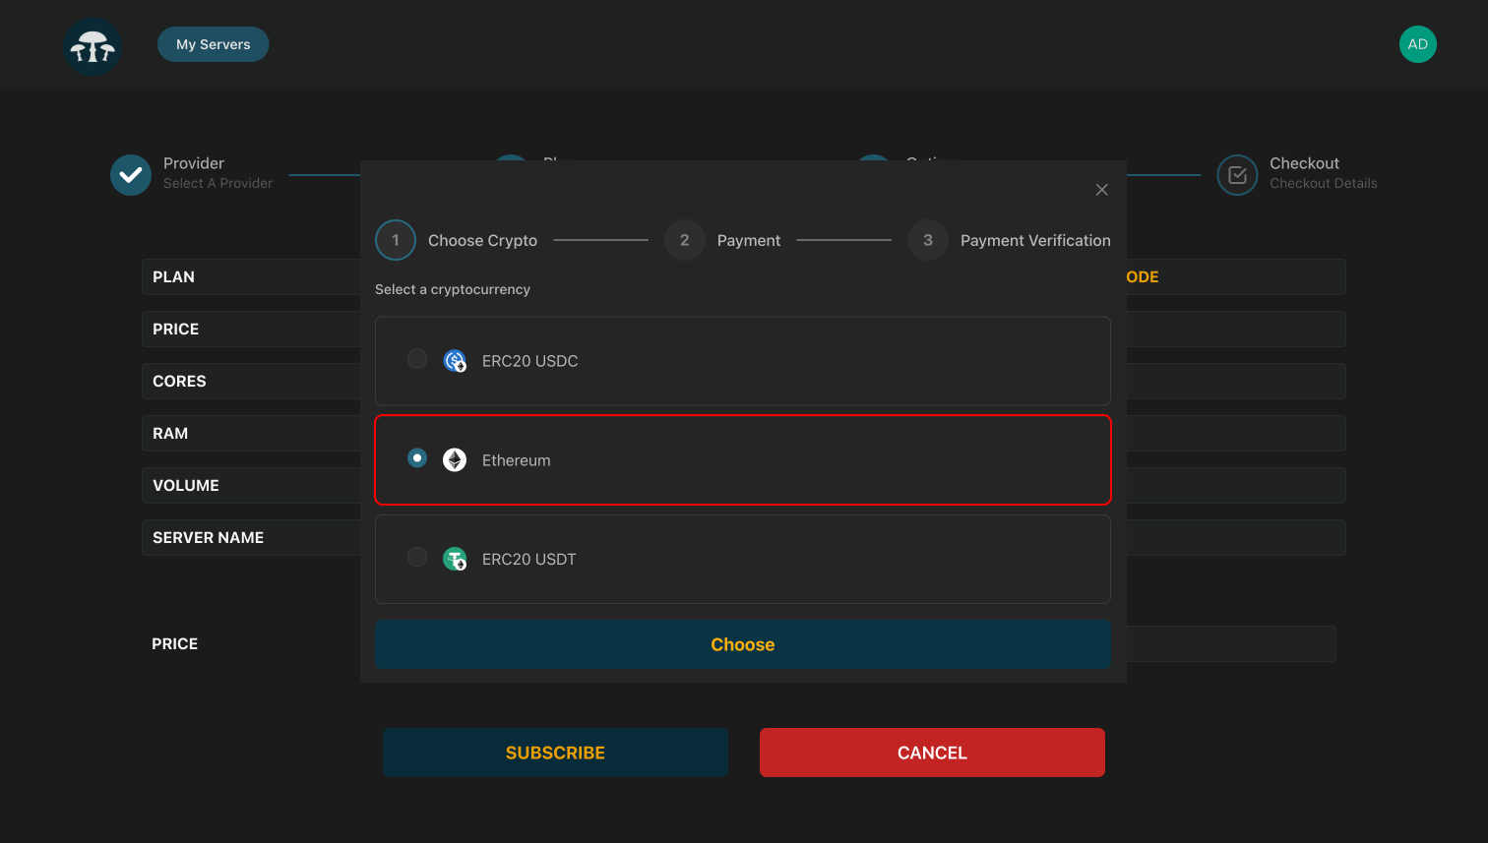Click the ERC20 USDC option label
The height and width of the screenshot is (843, 1488).
pyautogui.click(x=529, y=361)
